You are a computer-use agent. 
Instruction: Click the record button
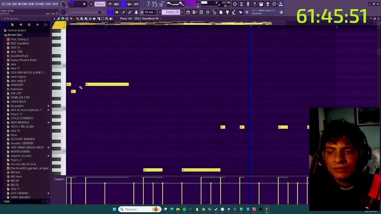click(x=91, y=4)
